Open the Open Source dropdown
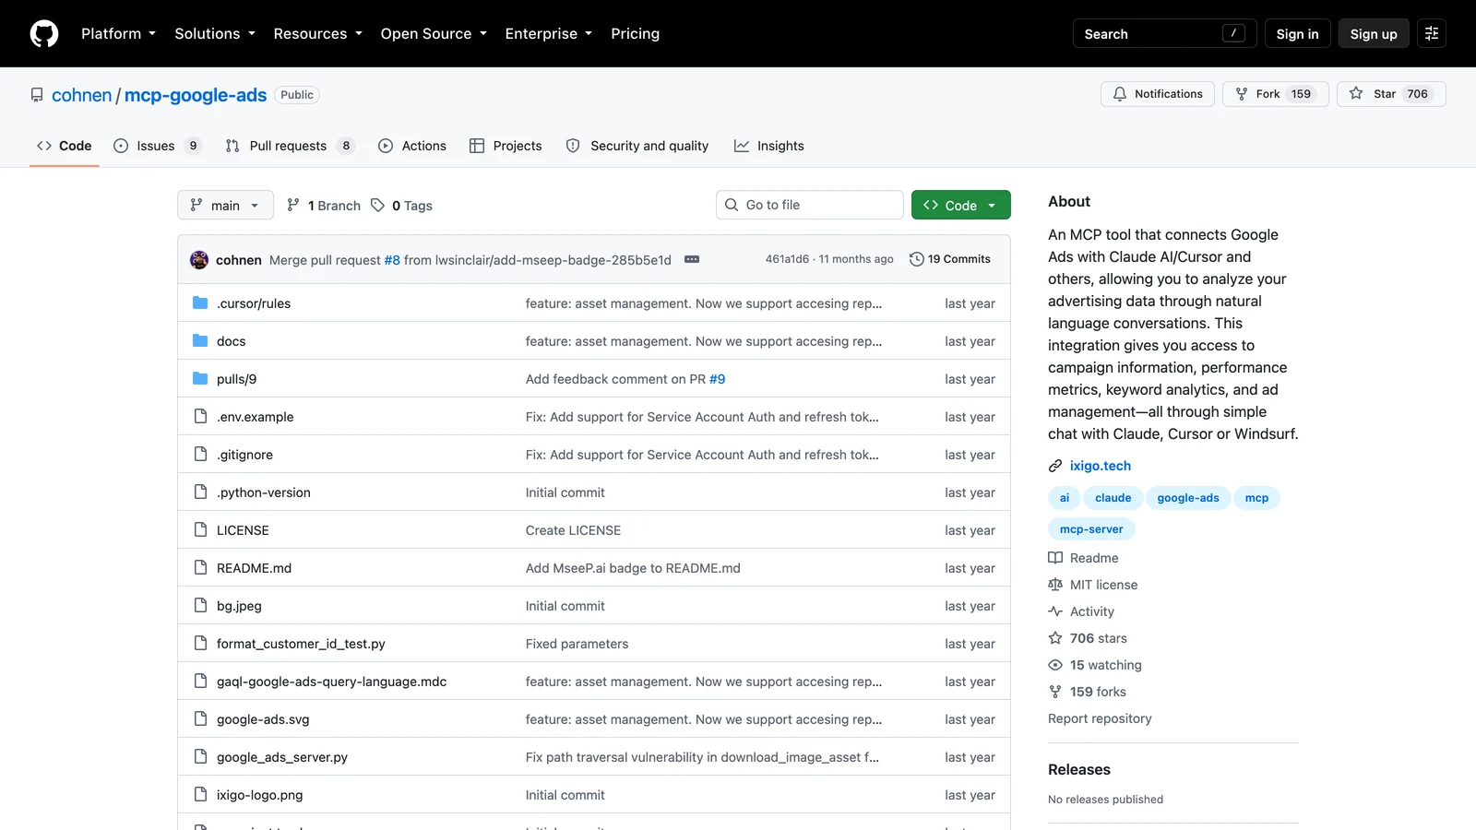1476x830 pixels. point(434,33)
